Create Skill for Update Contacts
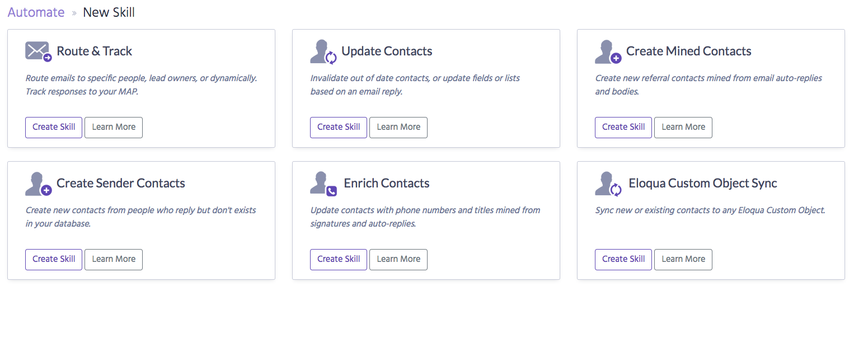This screenshot has height=352, width=854. [x=339, y=127]
